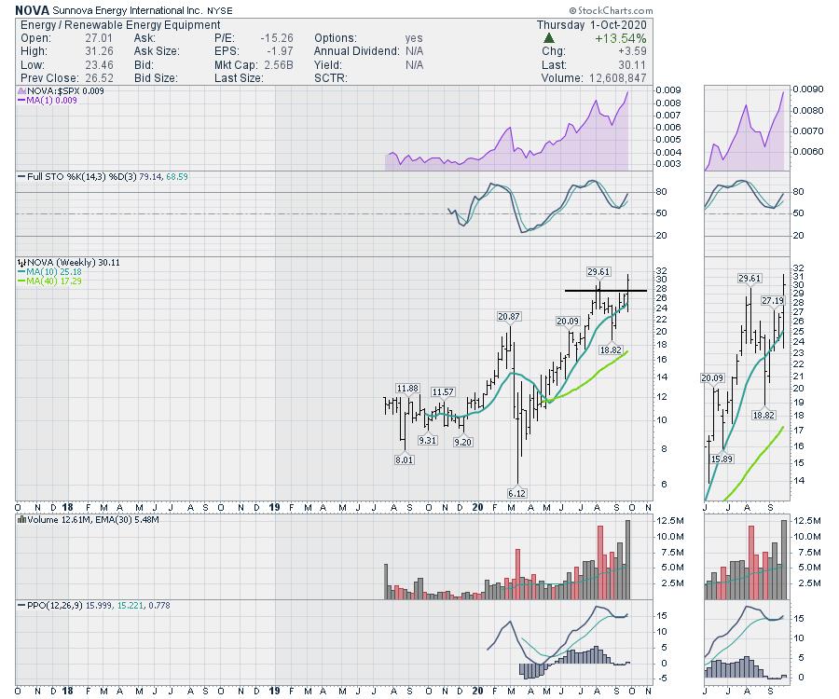
Task: Click the 20.87 peak price label
Action: tap(508, 317)
